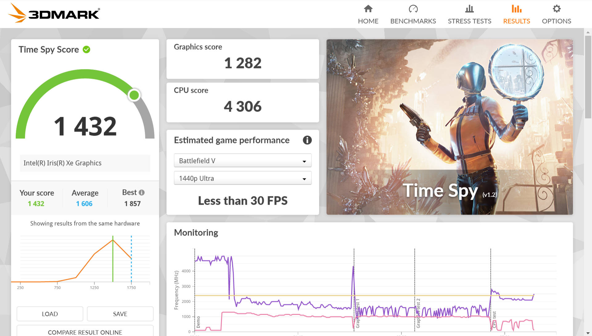This screenshot has width=592, height=336.
Task: Click the LOAD button
Action: [50, 314]
